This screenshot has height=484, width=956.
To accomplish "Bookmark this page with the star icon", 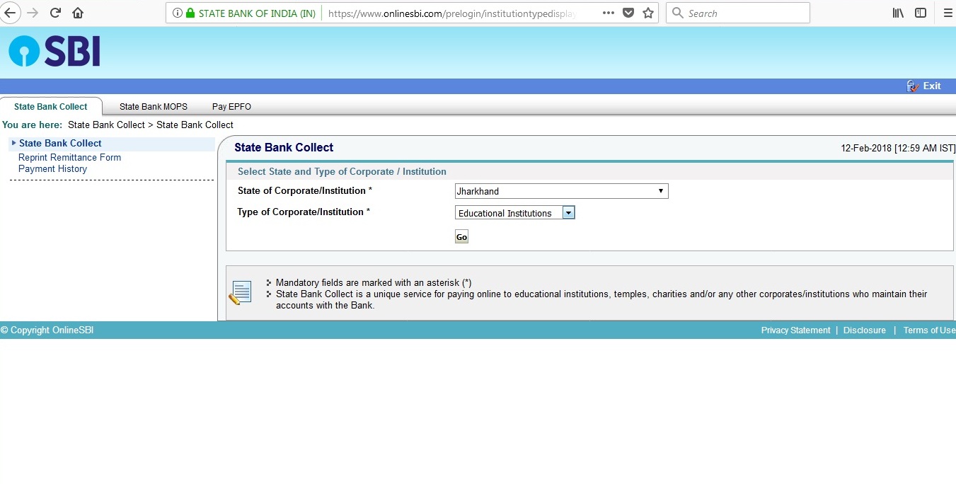I will tap(648, 13).
